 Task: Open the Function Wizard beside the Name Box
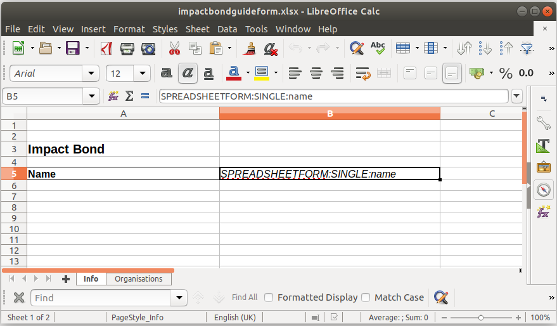click(x=113, y=96)
